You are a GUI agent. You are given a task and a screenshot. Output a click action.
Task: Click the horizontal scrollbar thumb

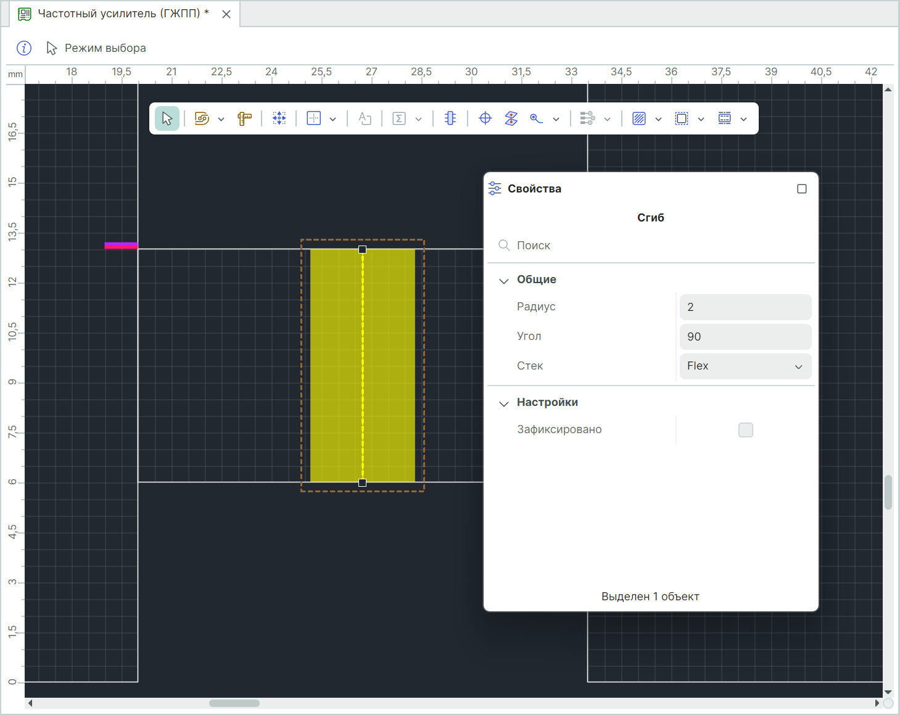coord(234,703)
